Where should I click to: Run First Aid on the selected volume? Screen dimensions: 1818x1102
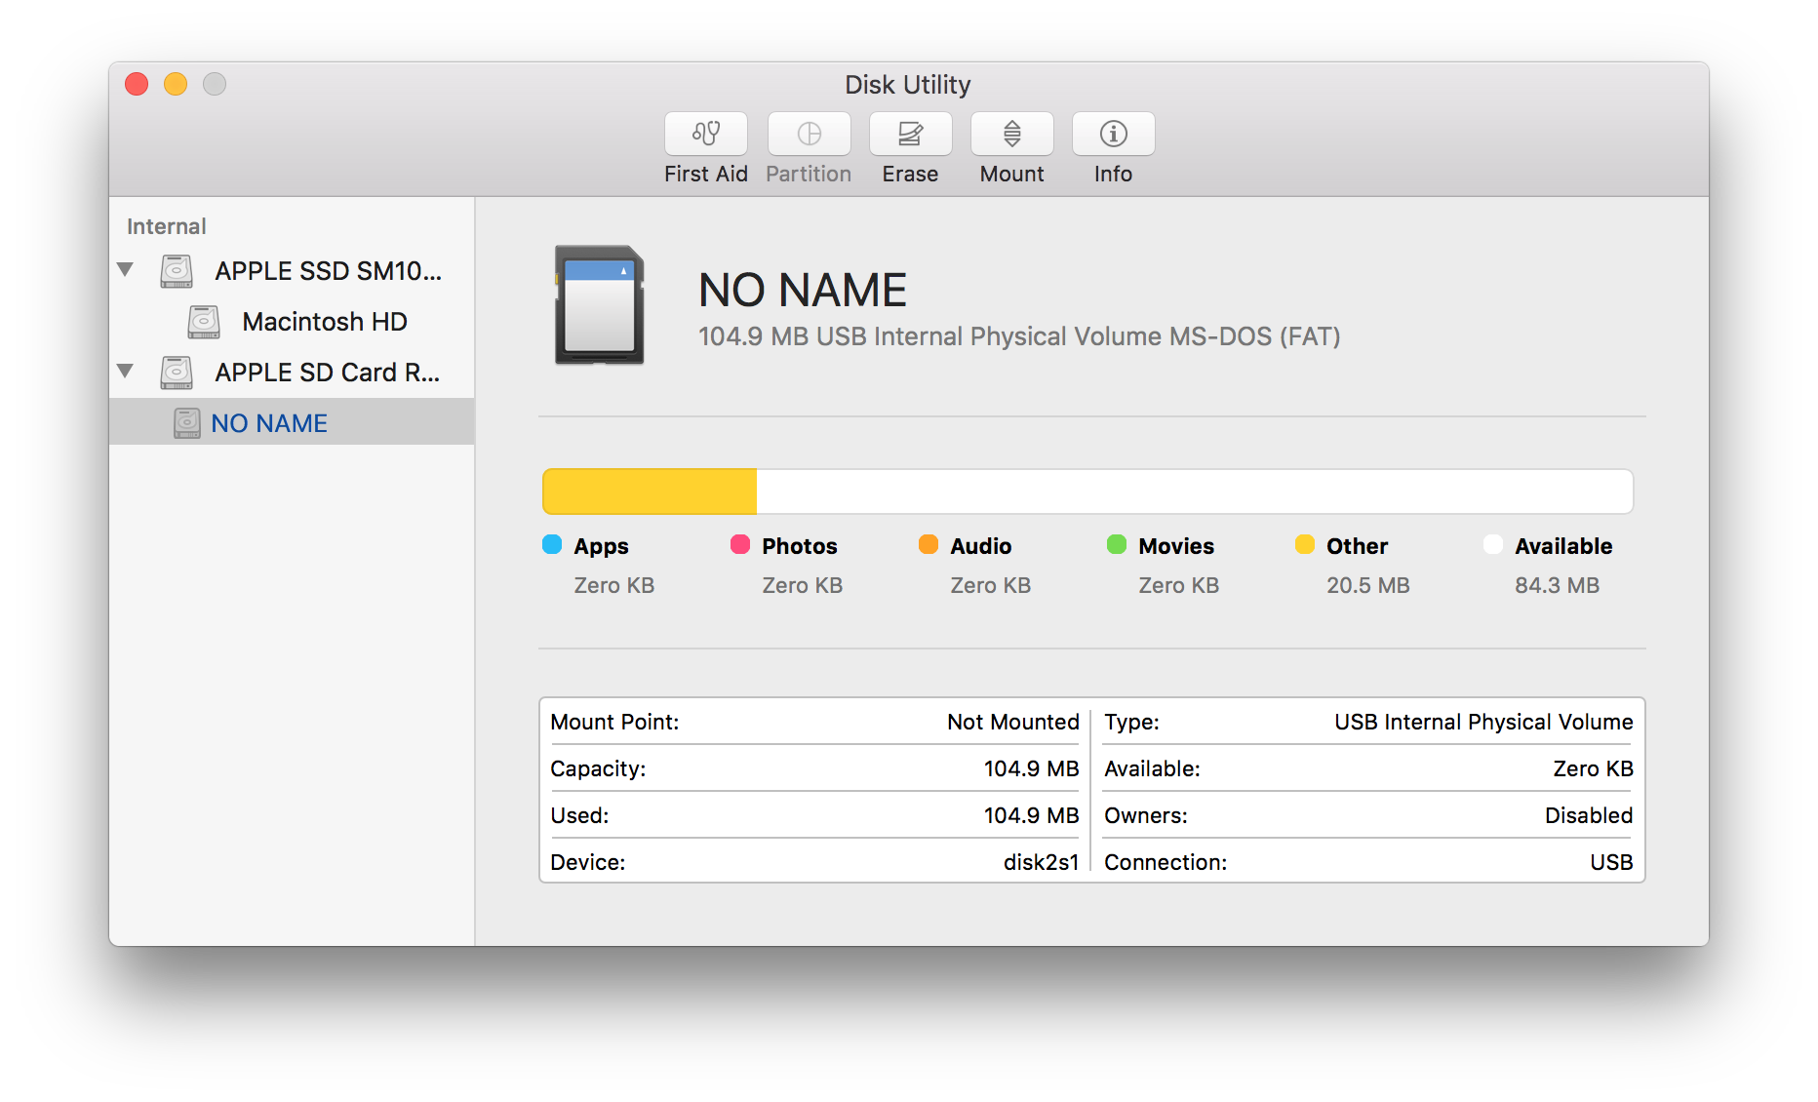(705, 134)
